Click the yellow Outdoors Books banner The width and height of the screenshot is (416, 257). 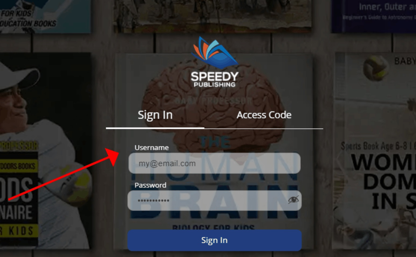tap(19, 166)
